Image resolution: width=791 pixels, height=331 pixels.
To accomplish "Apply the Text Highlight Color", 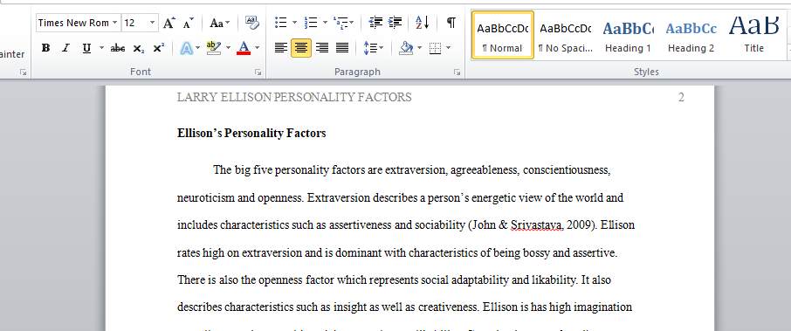I will tap(215, 48).
